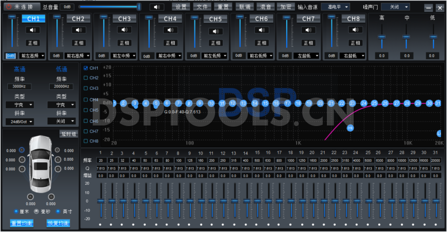The image size is (447, 232).
Task: Select the Hi high-pass node on graph
Action: pyautogui.click(x=350, y=128)
